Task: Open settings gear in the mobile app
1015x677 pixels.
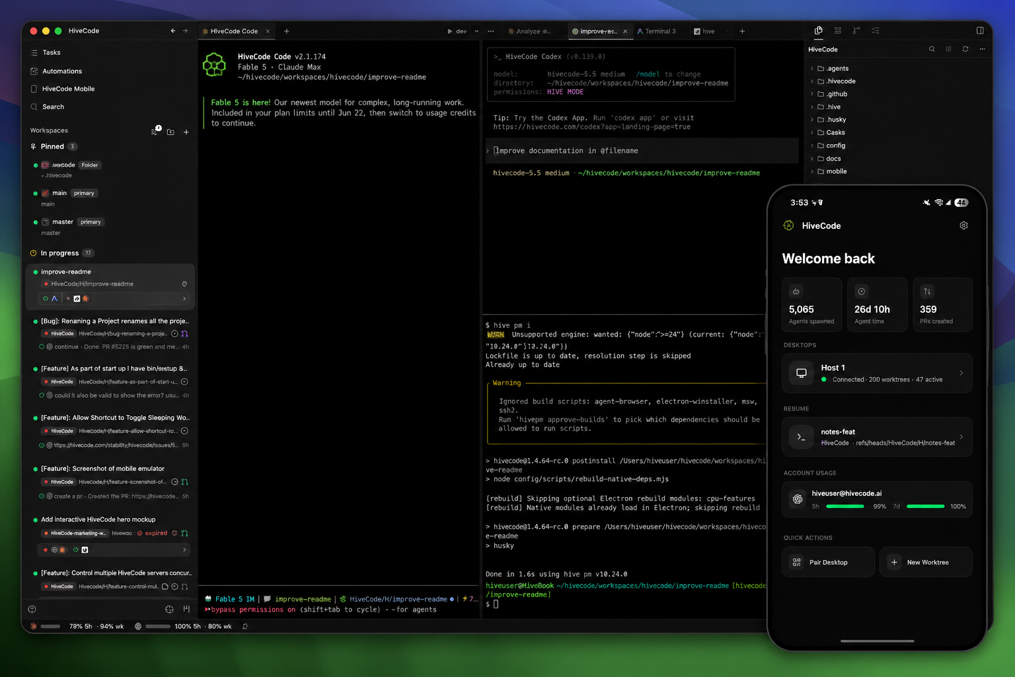Action: click(963, 225)
